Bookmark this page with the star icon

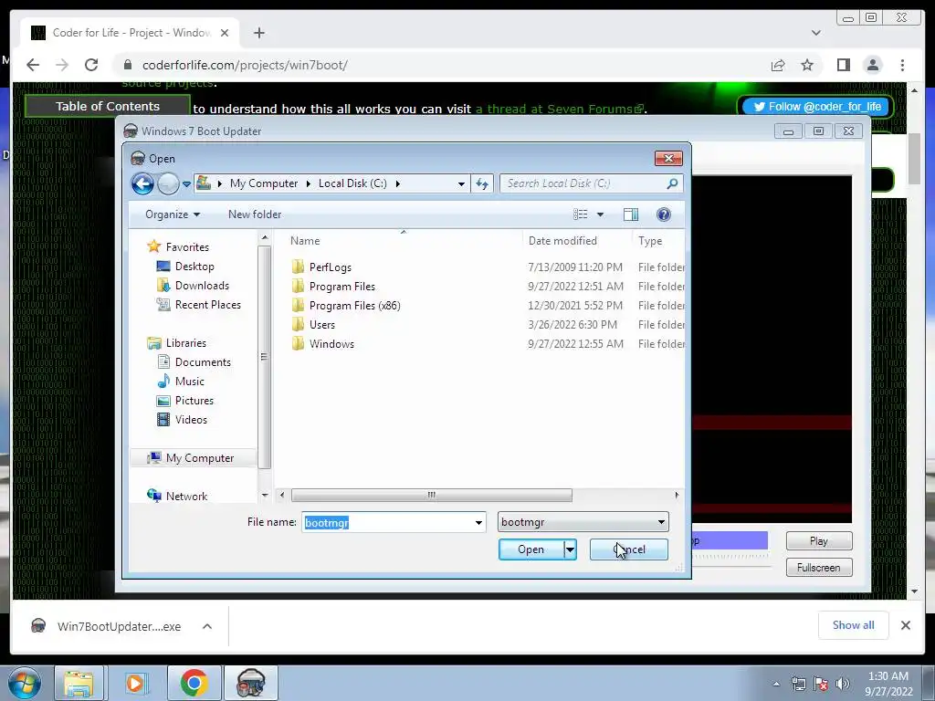pyautogui.click(x=807, y=65)
